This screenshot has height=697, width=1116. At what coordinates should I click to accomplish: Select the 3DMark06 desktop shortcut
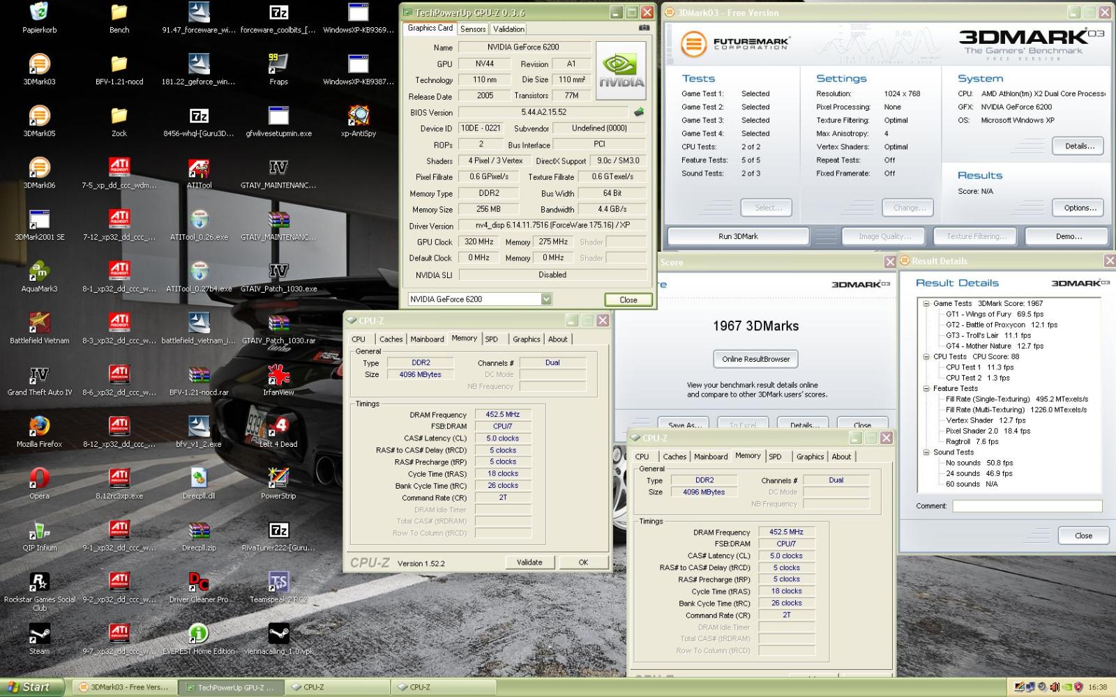coord(39,173)
